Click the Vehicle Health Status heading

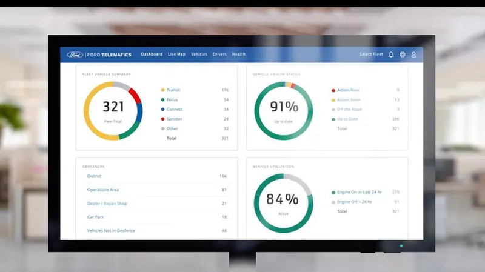point(277,74)
